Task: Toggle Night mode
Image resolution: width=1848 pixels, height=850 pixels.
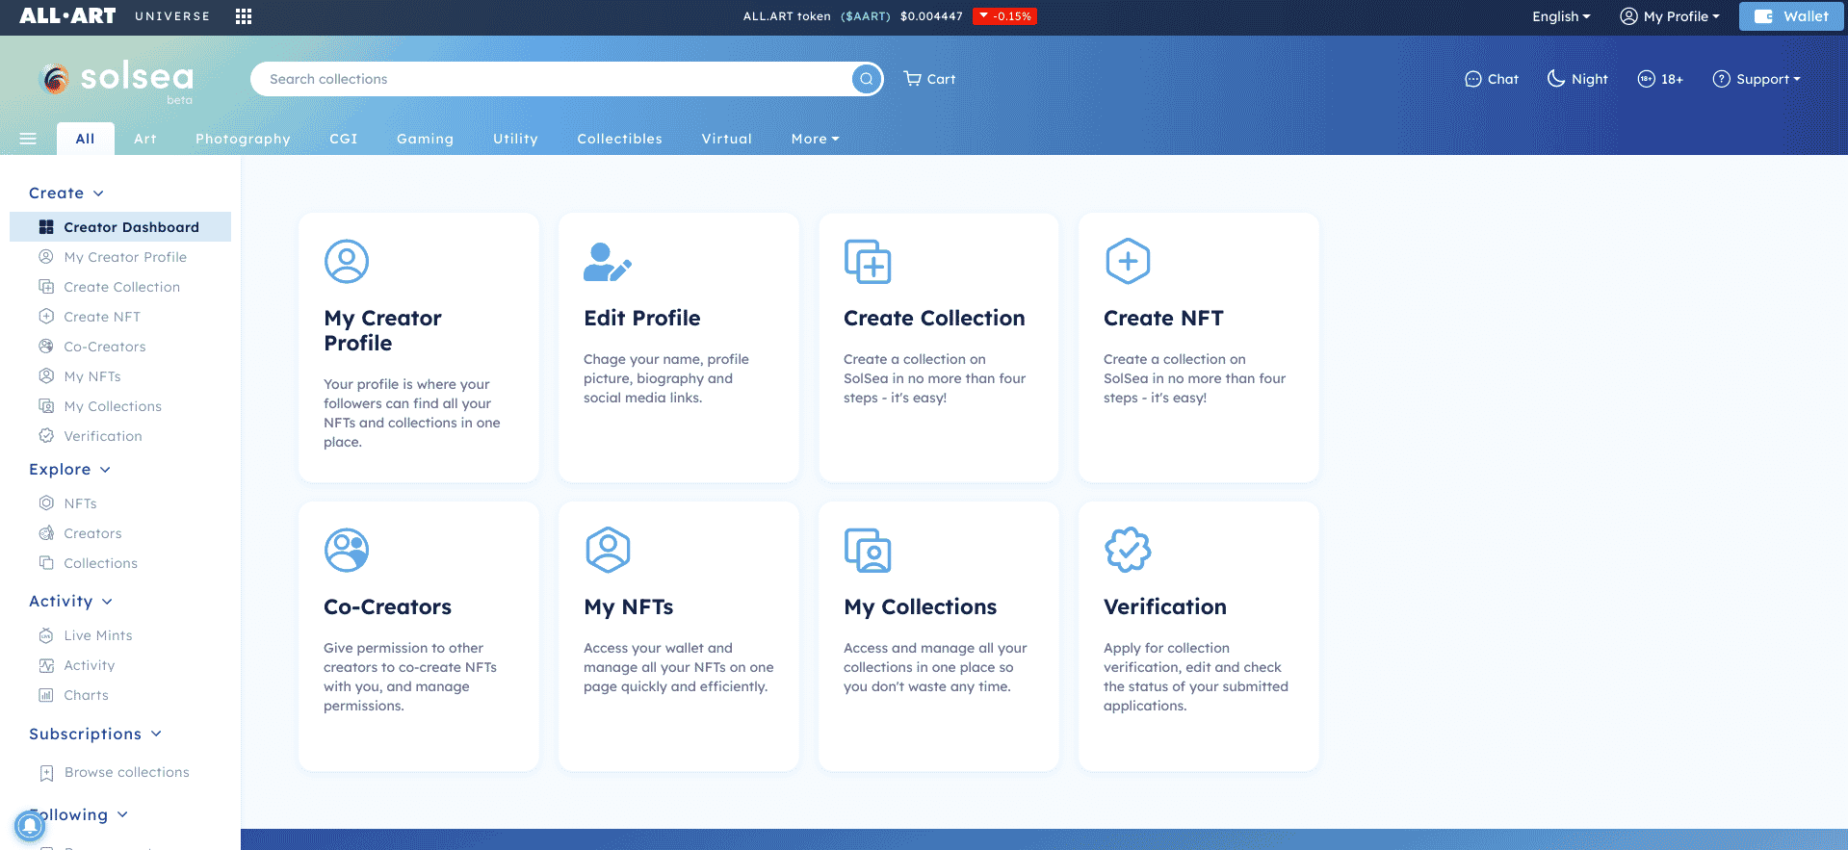Action: tap(1577, 79)
